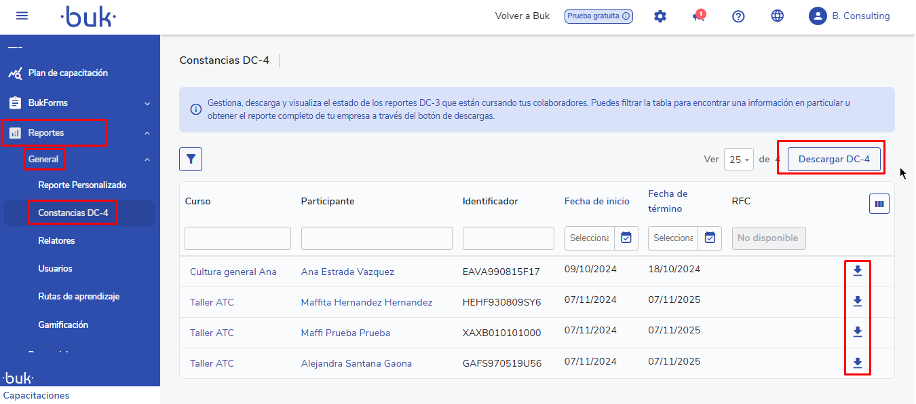Viewport: 916px width, 404px height.
Task: Open the hamburger menu icon
Action: [x=22, y=16]
